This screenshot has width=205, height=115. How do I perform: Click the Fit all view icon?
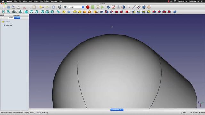point(4,12)
